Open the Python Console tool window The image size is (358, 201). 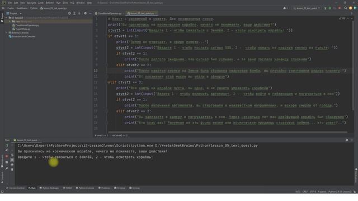[85, 188]
